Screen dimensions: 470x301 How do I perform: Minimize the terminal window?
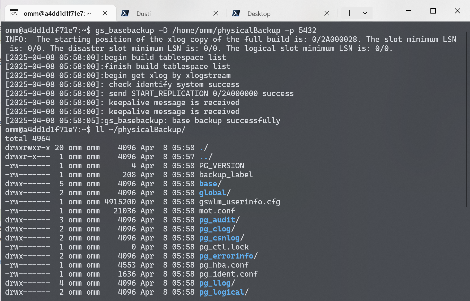tap(409, 11)
